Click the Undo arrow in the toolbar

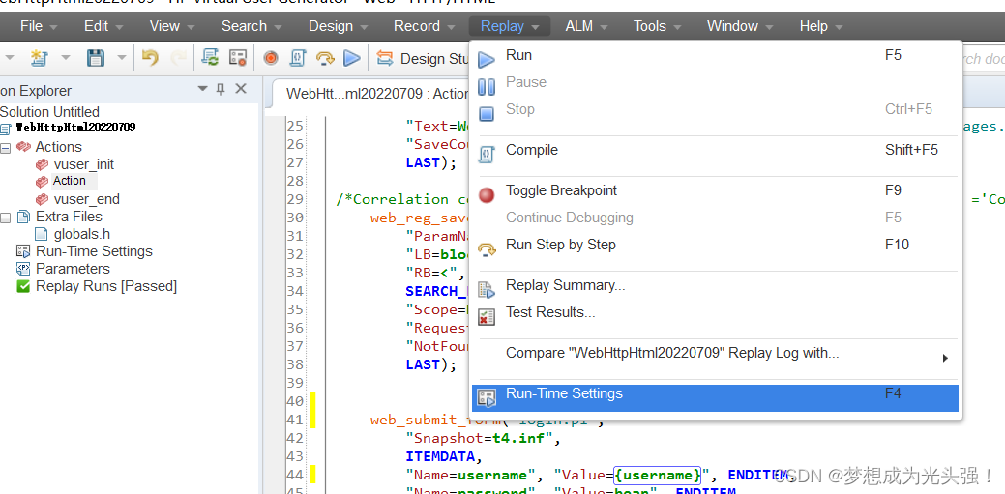(x=150, y=58)
